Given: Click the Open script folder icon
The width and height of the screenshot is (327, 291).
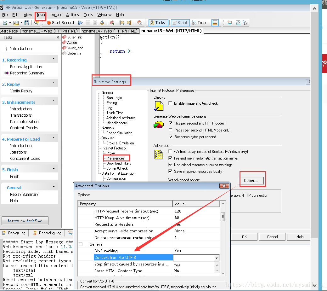Looking at the screenshot, I should [16, 23].
